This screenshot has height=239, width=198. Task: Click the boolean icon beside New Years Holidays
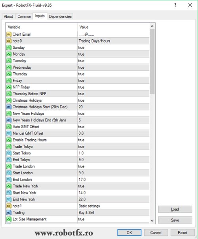(9, 114)
